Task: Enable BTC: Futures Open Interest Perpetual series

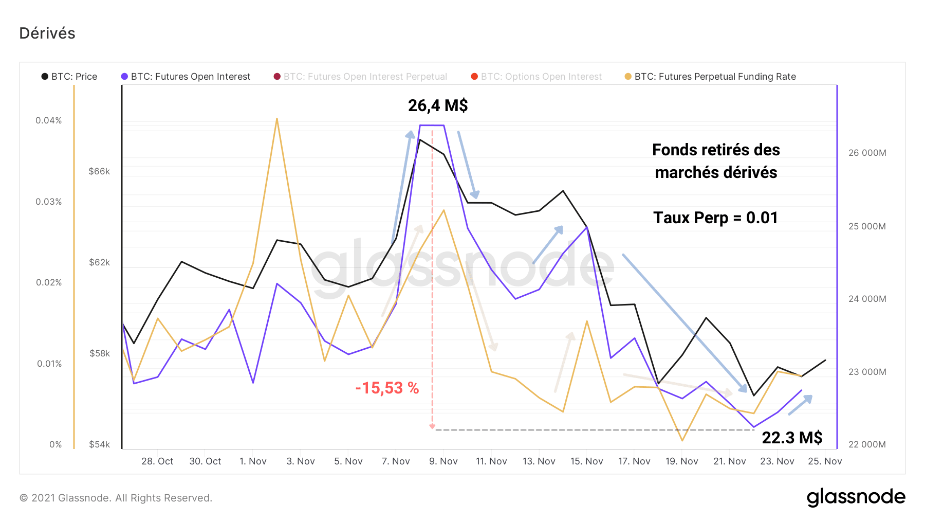Action: click(360, 77)
